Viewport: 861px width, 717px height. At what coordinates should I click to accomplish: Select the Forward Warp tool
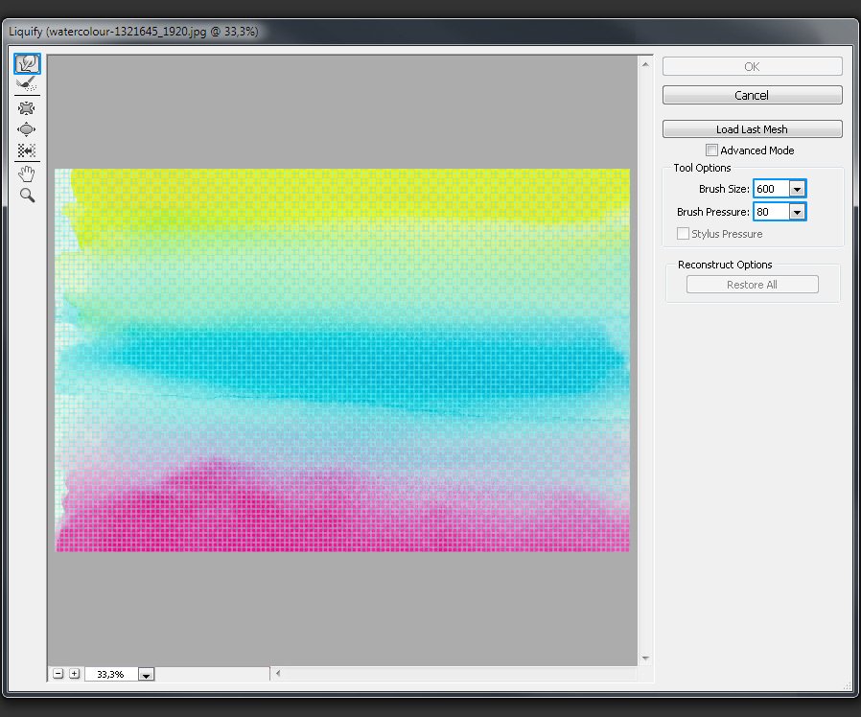click(27, 63)
